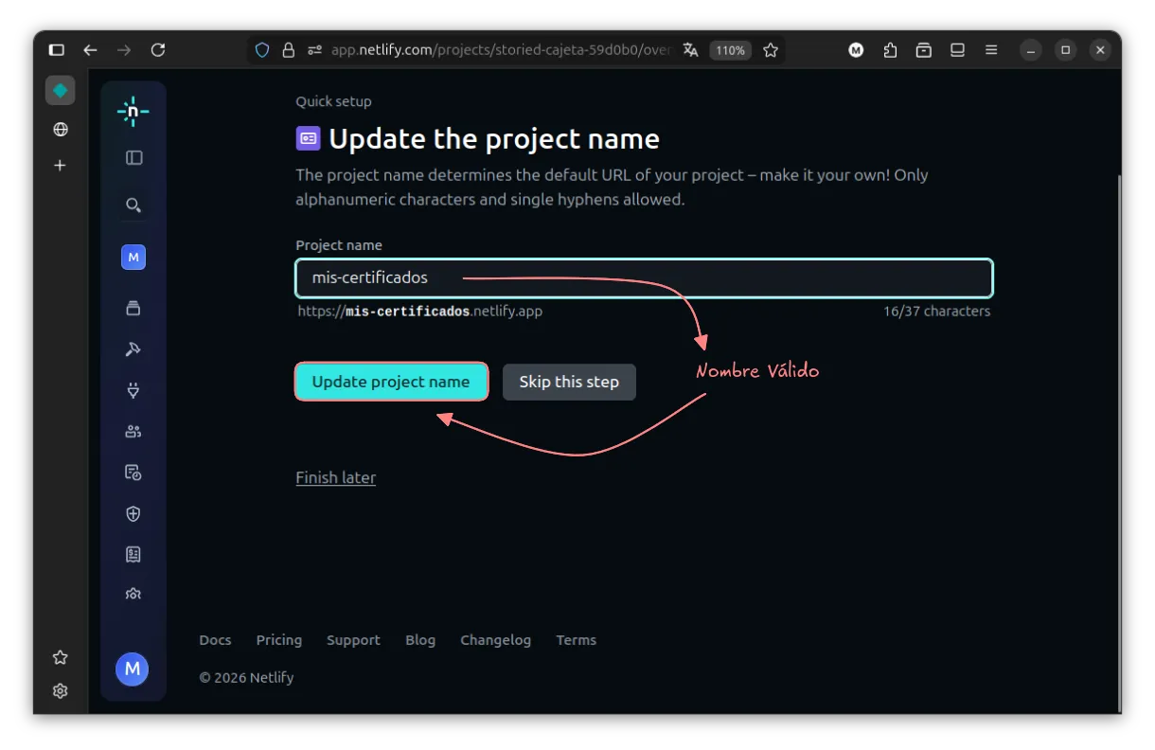Follow the Finish later link

[335, 478]
